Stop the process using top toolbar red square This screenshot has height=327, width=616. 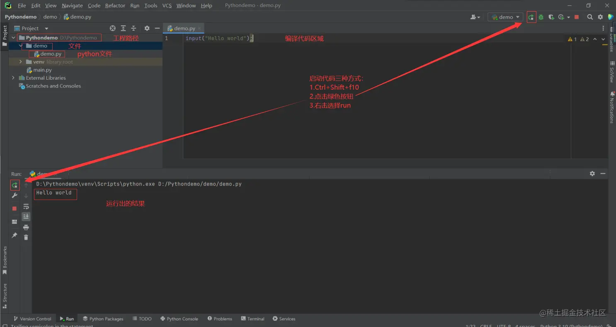[577, 17]
